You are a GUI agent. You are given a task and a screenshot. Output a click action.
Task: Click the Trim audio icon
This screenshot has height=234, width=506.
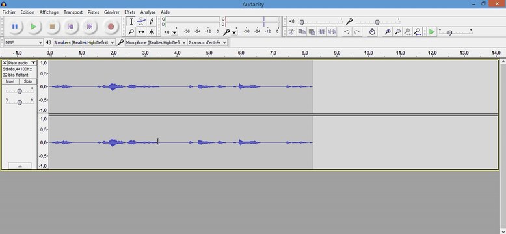click(x=322, y=32)
